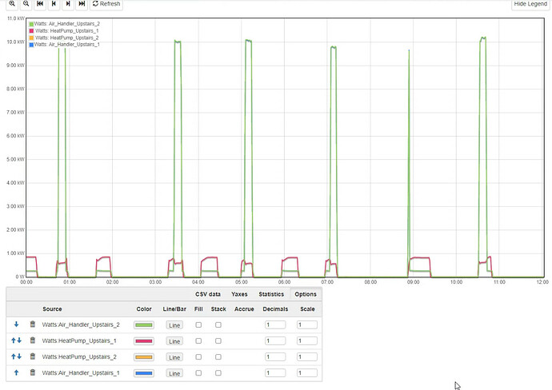Click Decimals field for Air_Handler_Upstairs_1
This screenshot has width=552, height=390.
(275, 372)
